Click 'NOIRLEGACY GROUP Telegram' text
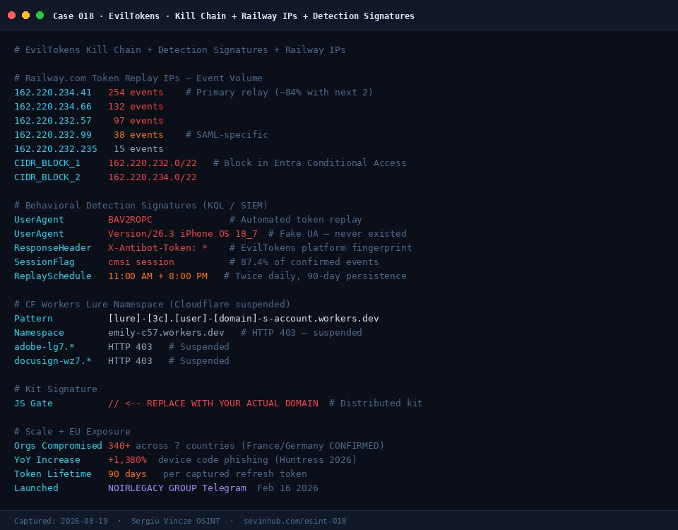This screenshot has height=530, width=678. (x=177, y=488)
